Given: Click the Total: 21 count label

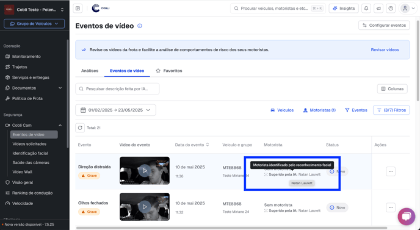Looking at the screenshot, I should [93, 128].
